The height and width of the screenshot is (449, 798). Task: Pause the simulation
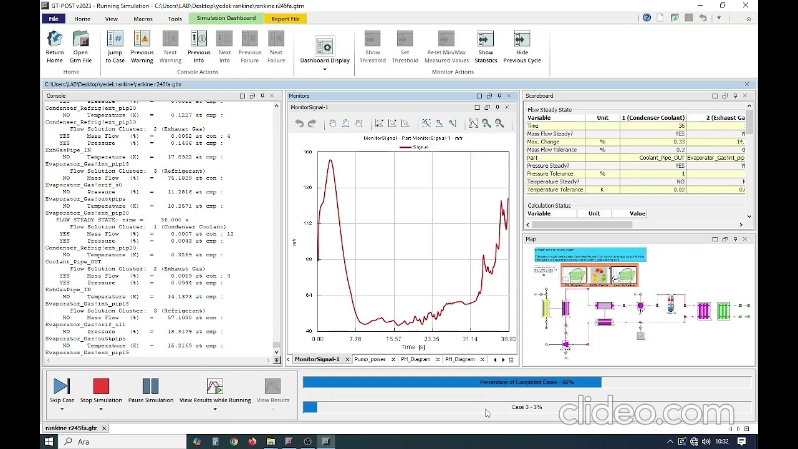[x=150, y=391]
